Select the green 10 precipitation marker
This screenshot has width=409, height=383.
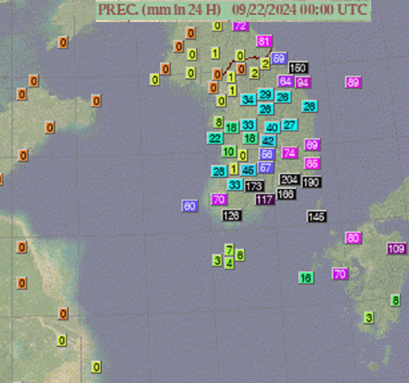tap(228, 152)
